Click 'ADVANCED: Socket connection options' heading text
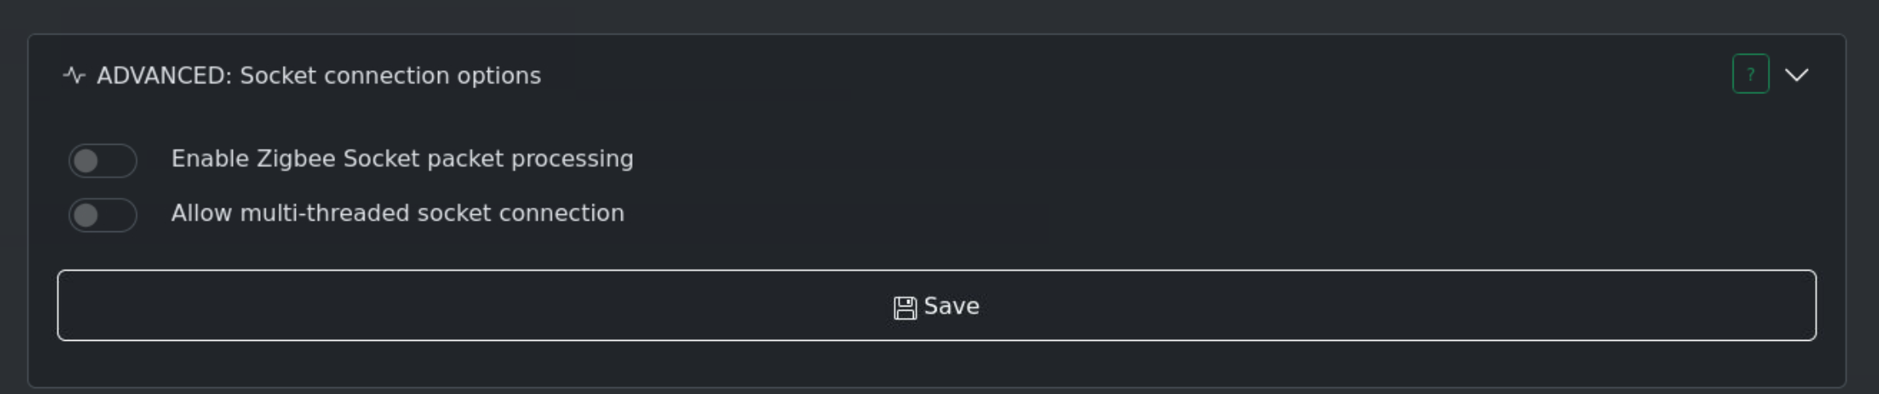The height and width of the screenshot is (394, 1879). pos(319,76)
